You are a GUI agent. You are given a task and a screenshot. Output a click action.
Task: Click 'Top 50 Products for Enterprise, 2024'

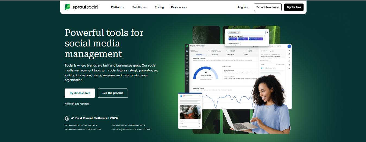click(x=81, y=125)
